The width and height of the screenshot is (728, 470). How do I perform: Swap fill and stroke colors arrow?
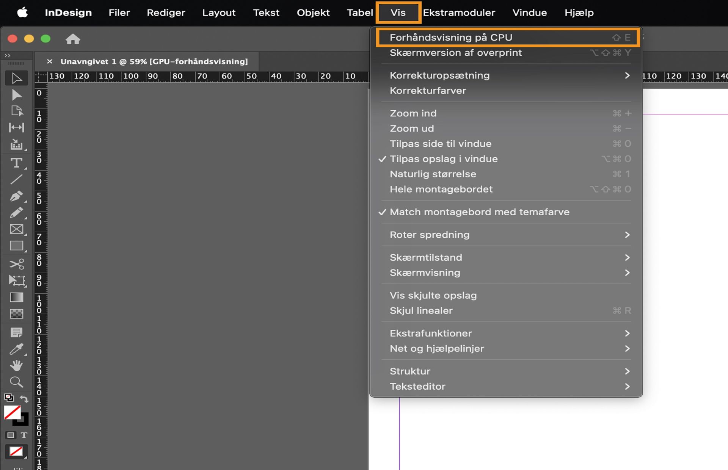24,399
